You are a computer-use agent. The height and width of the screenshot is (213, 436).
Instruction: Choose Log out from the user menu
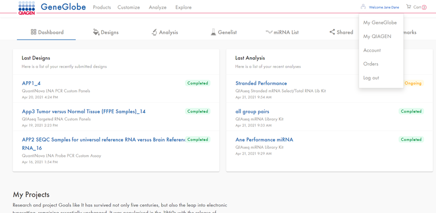tap(371, 78)
